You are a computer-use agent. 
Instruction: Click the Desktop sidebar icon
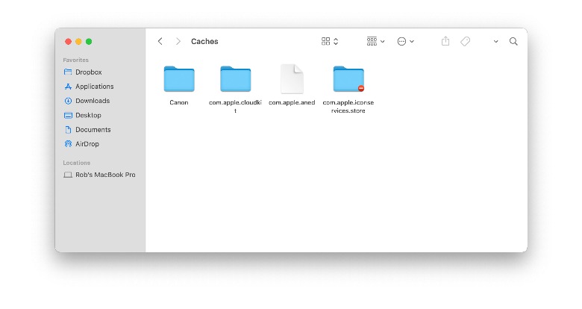click(x=68, y=115)
